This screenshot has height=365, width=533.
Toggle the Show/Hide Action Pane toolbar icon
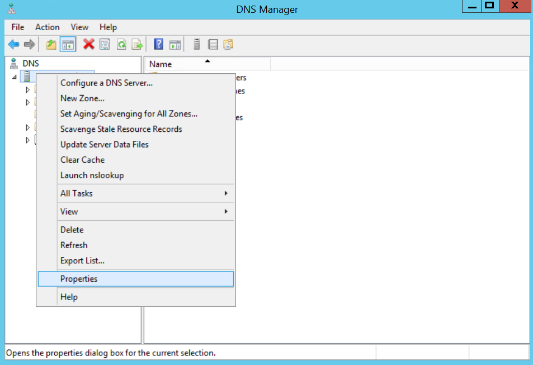pyautogui.click(x=175, y=44)
